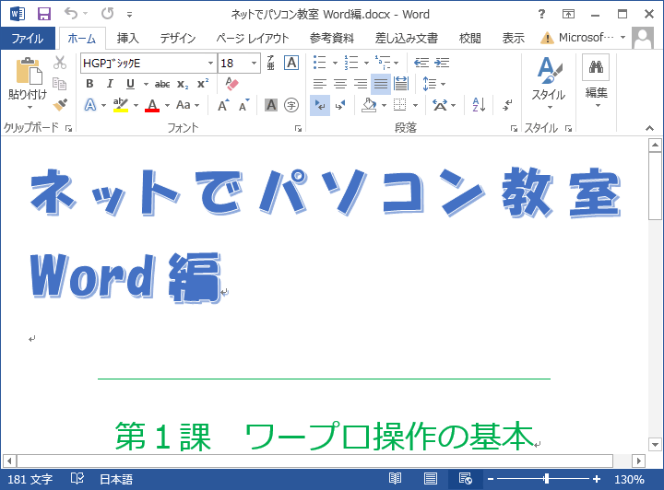
Task: Toggle character shading
Action: [x=271, y=105]
